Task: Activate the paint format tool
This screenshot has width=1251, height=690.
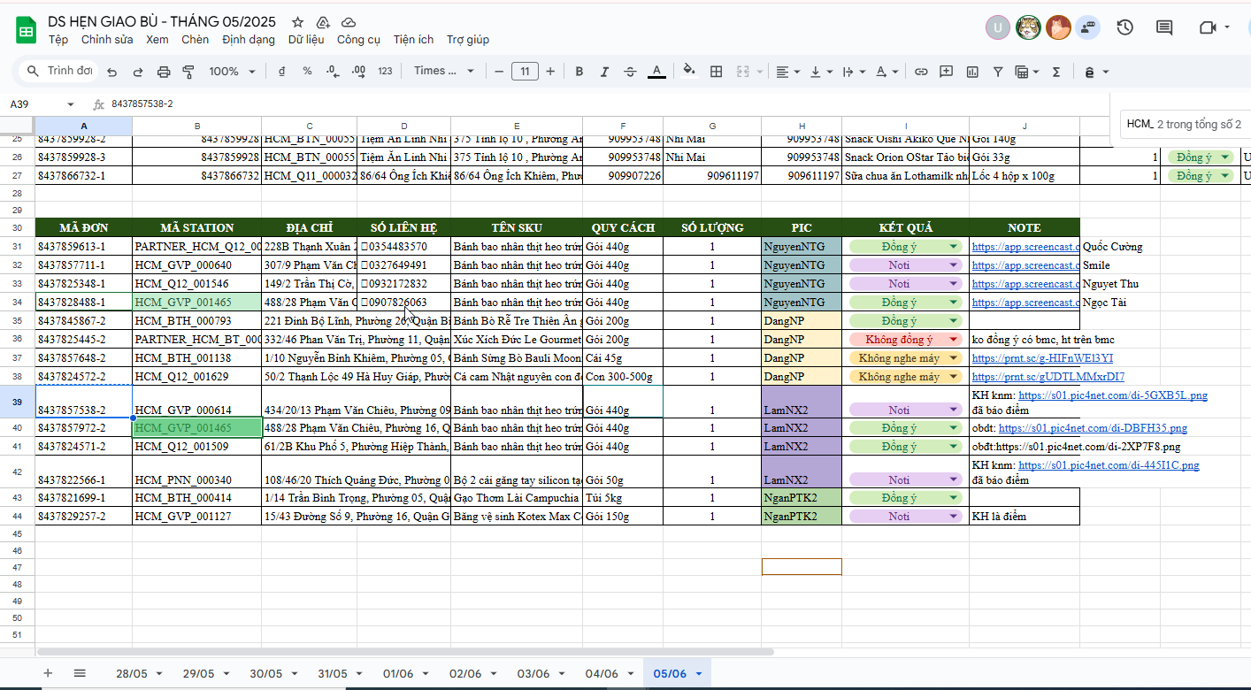Action: tap(188, 72)
